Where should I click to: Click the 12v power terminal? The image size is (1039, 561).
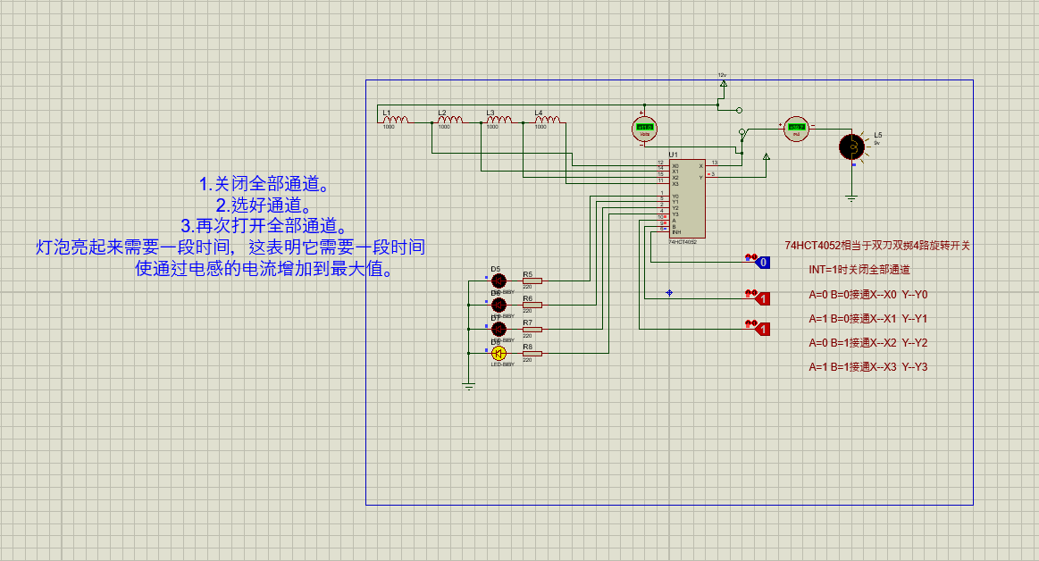[x=723, y=83]
